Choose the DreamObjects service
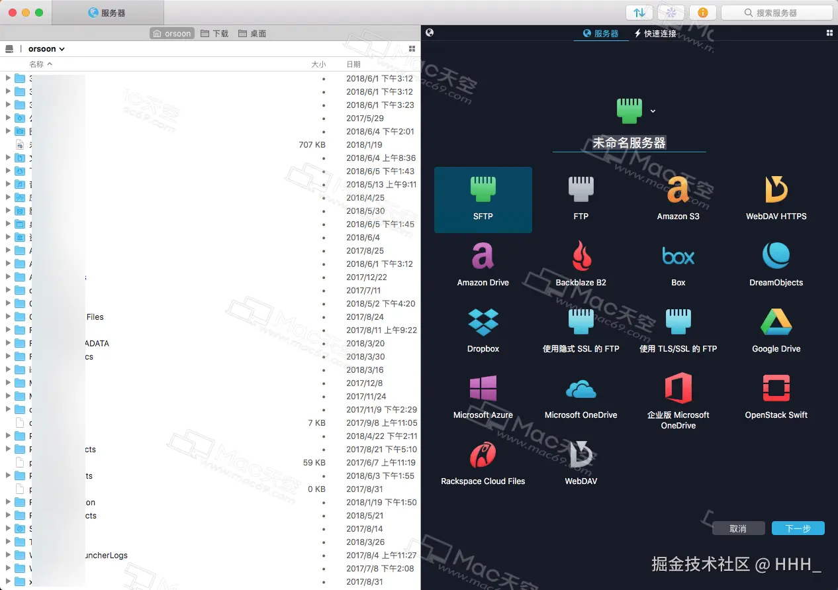The width and height of the screenshot is (838, 590). click(776, 266)
